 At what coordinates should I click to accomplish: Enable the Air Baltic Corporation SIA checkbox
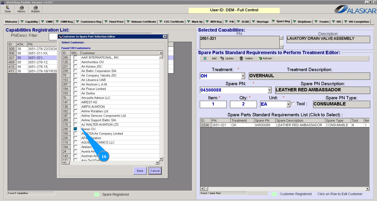pos(75,71)
